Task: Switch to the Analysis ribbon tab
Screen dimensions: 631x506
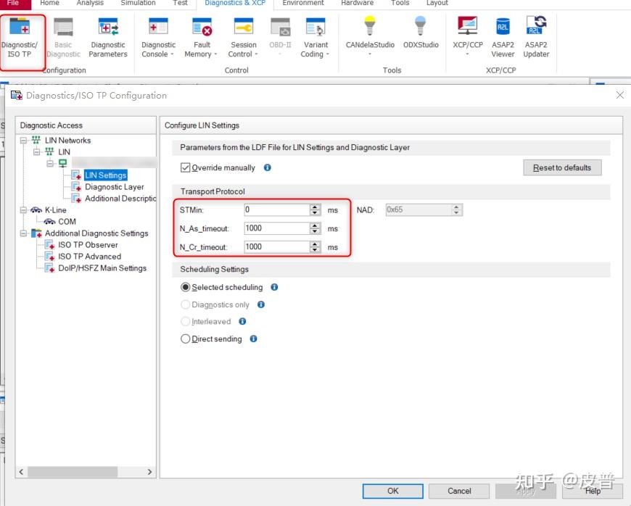Action: 90,3
